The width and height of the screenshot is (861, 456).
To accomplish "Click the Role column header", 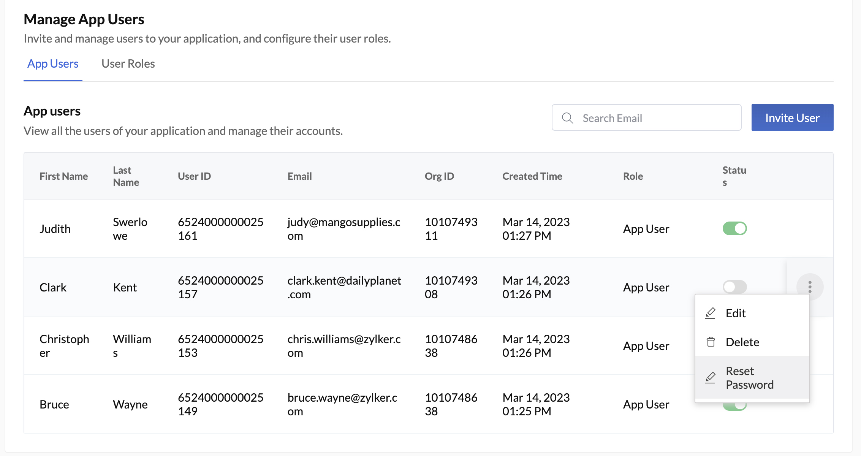I will (x=633, y=176).
